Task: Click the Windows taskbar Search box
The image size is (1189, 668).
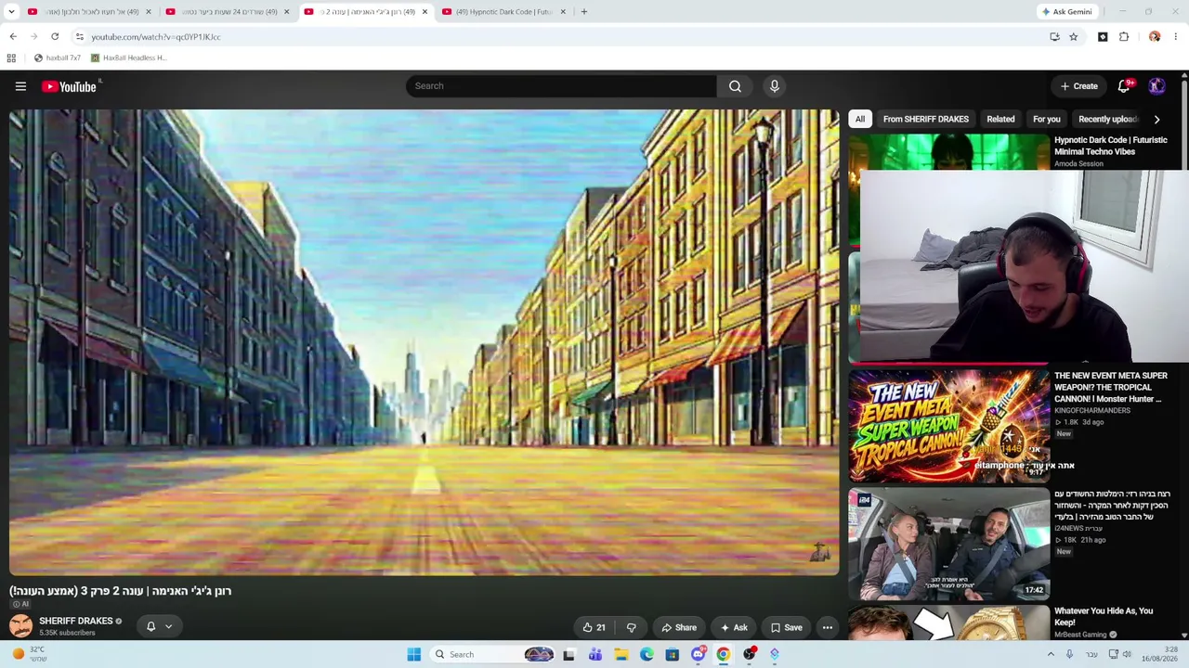Action: point(492,654)
